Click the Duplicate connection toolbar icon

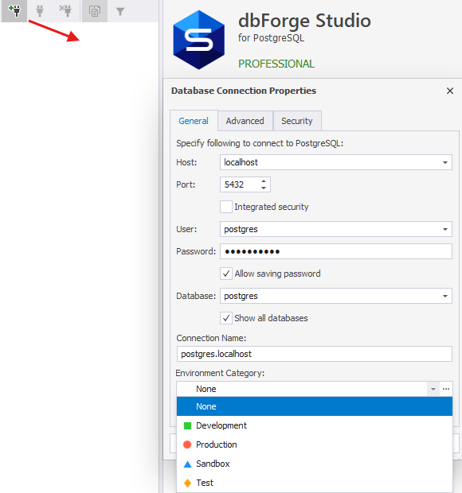[x=95, y=11]
